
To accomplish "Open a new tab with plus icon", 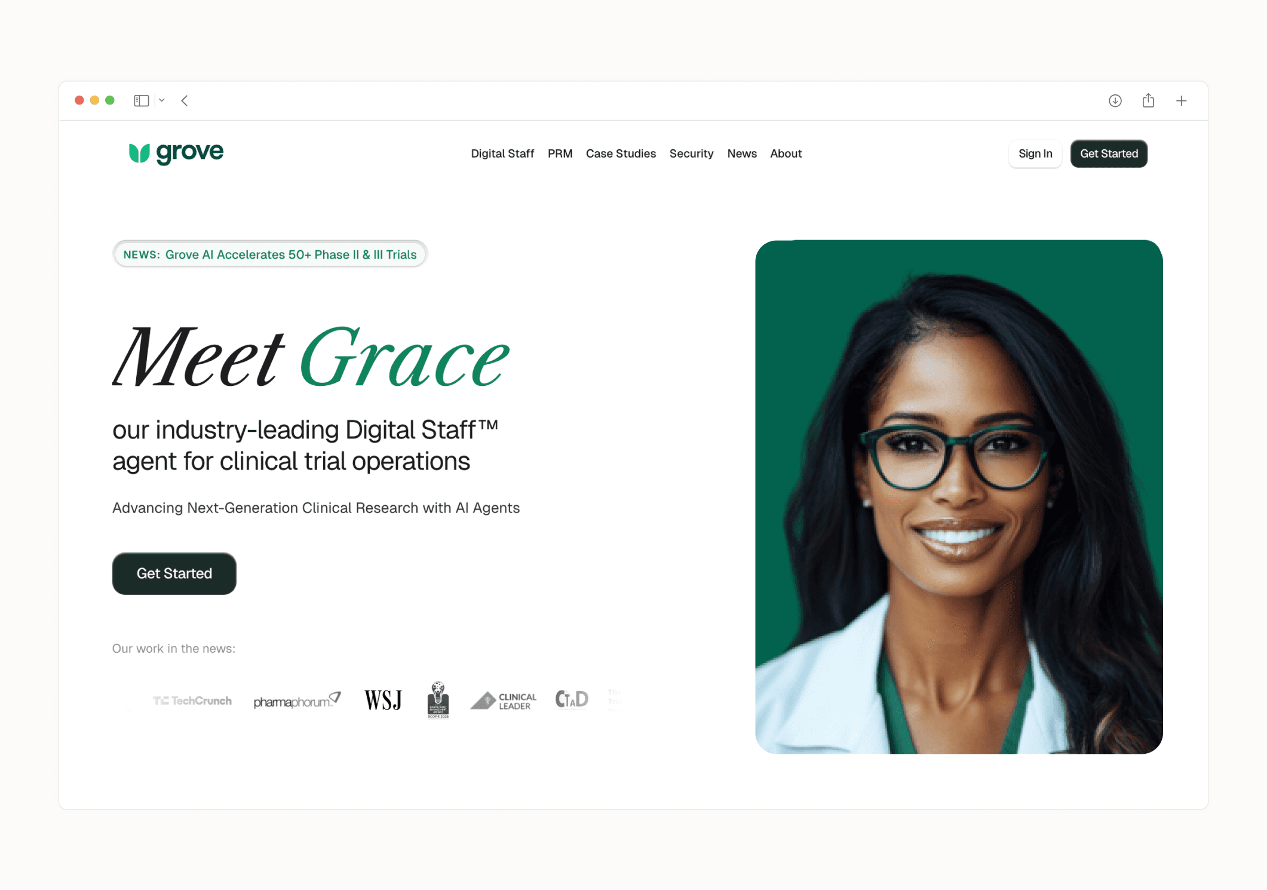I will [x=1181, y=101].
